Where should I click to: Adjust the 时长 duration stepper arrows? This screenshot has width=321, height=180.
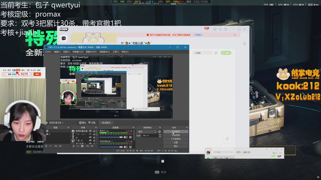[160, 136]
